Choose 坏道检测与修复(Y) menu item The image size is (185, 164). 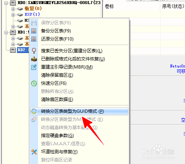click(x=79, y=152)
